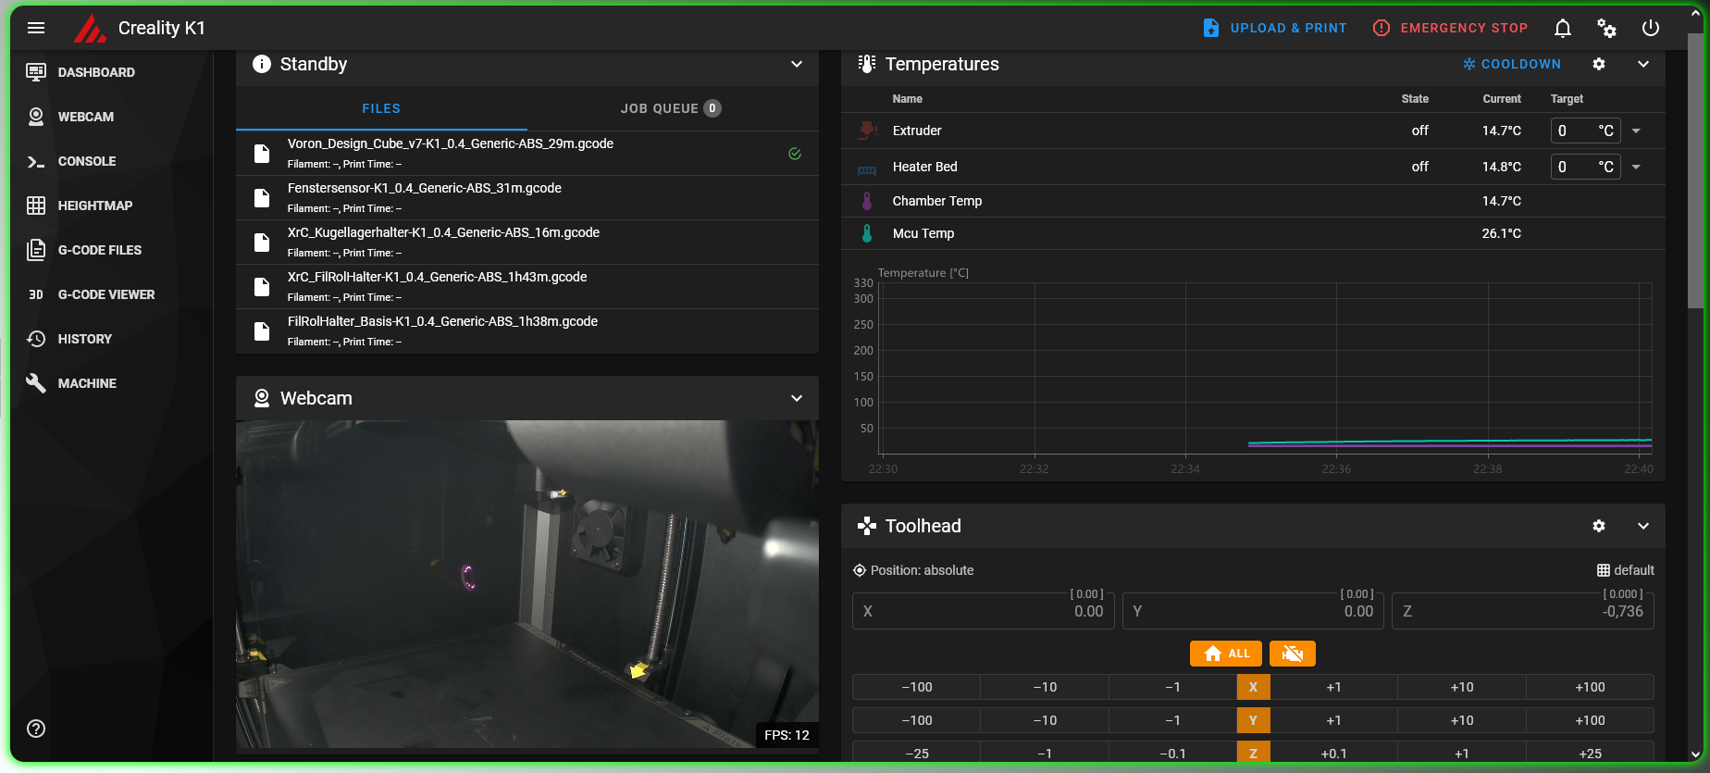Screen dimensions: 1710x773
Task: Click the page vertical scrollbar
Action: (x=1695, y=171)
